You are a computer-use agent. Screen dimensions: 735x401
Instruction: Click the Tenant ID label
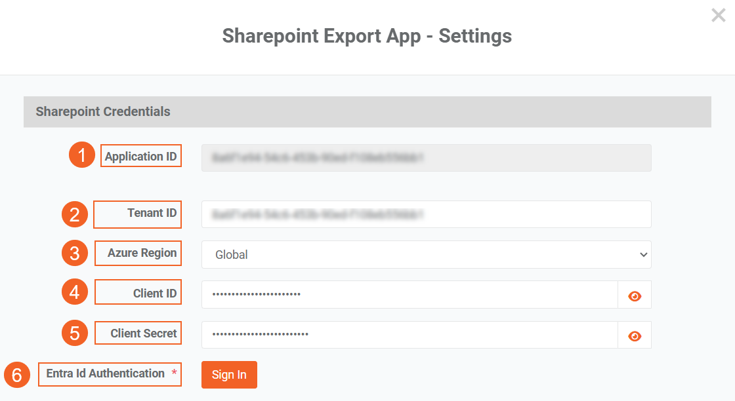(x=152, y=213)
